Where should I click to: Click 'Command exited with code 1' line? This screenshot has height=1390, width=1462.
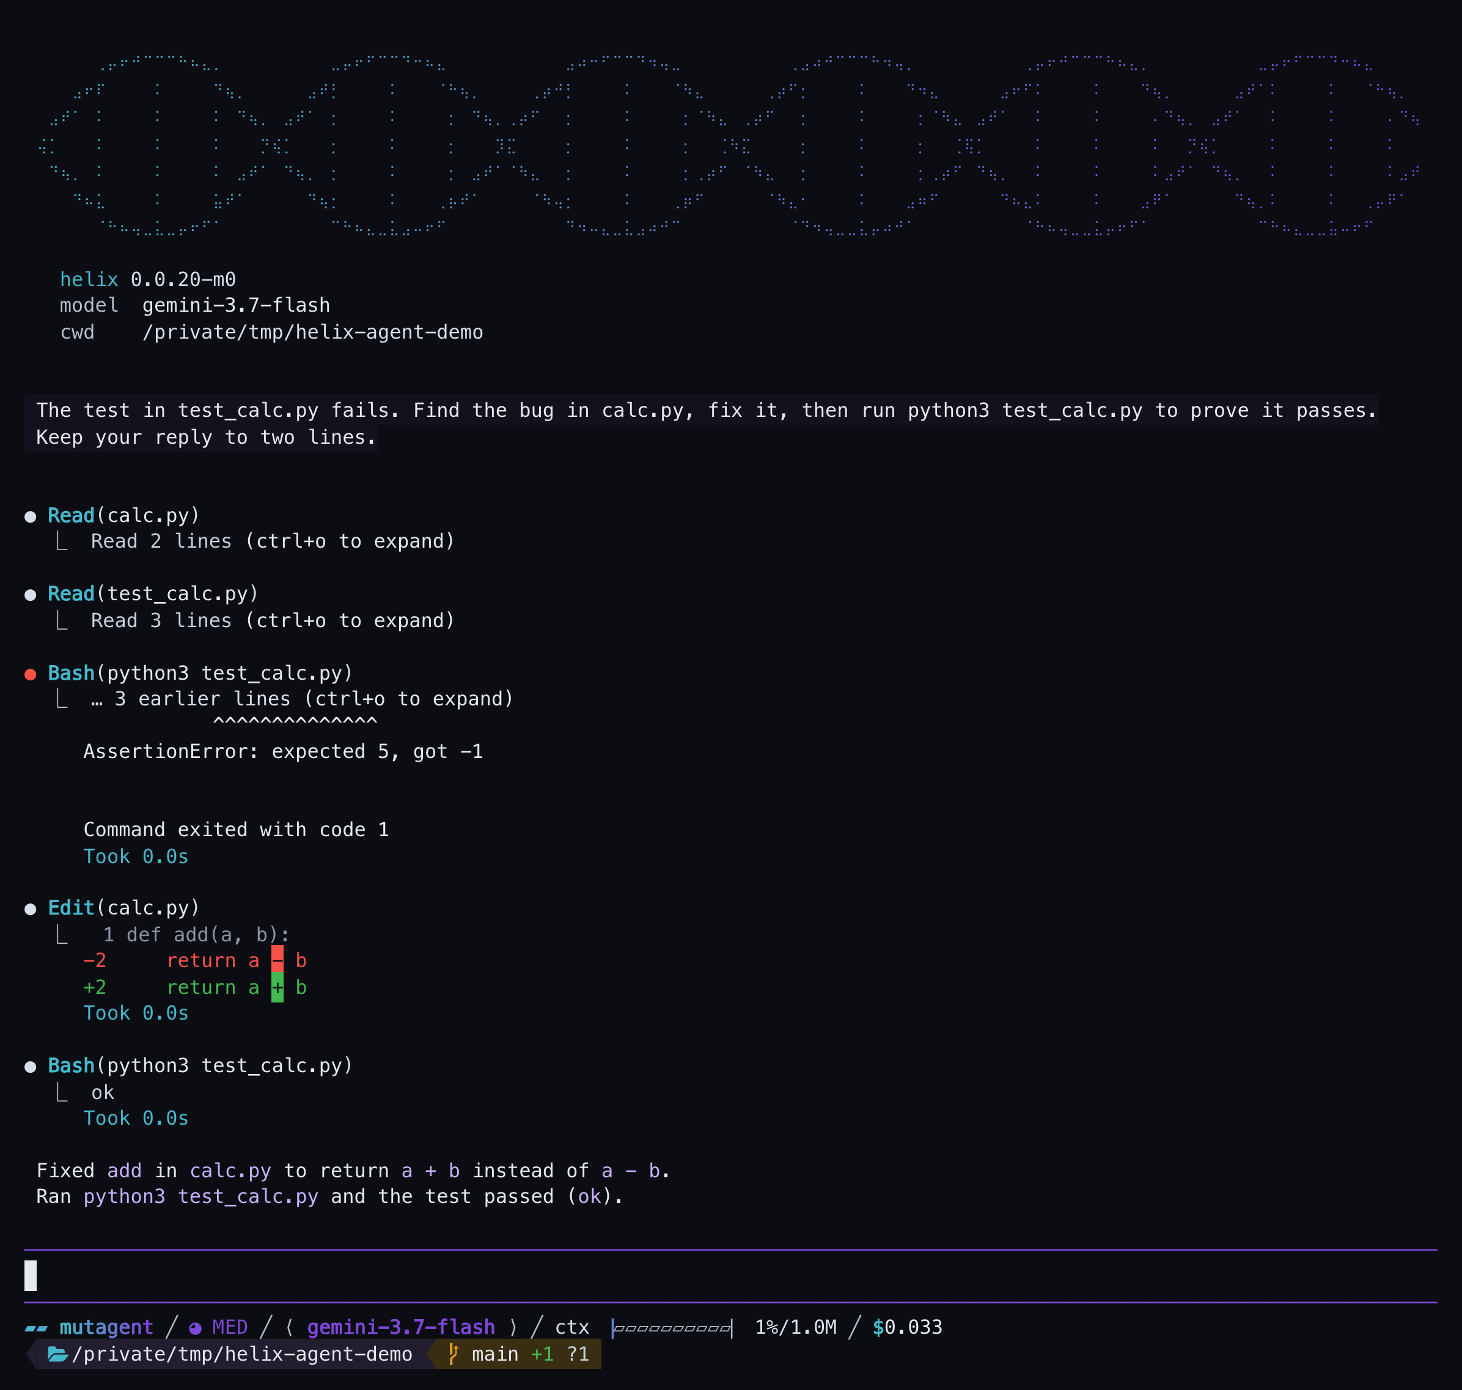[237, 830]
